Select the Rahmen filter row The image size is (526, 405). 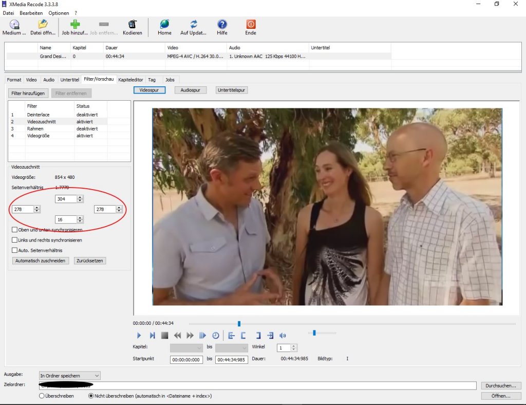[59, 129]
